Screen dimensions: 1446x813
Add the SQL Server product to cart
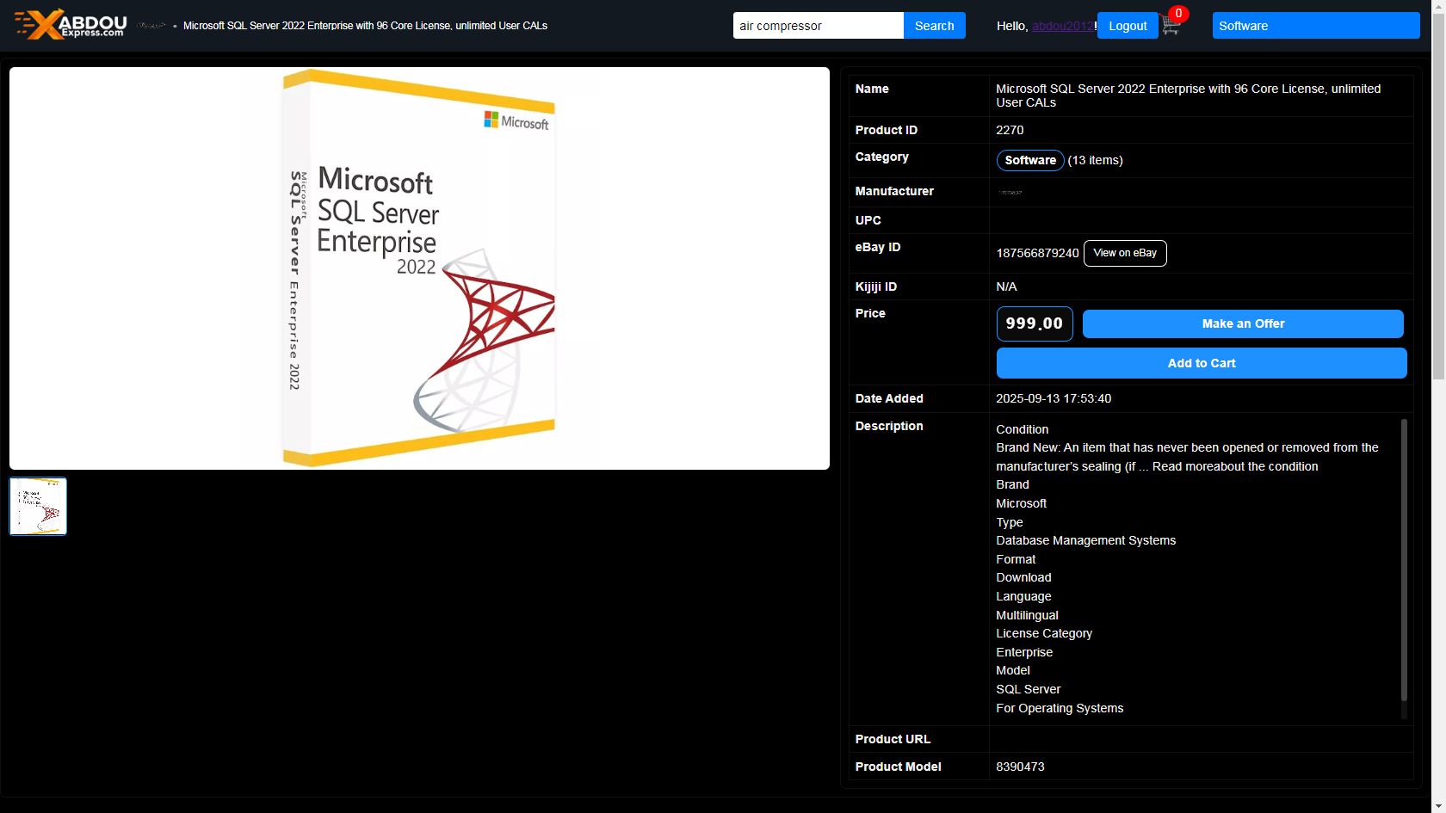coord(1201,364)
